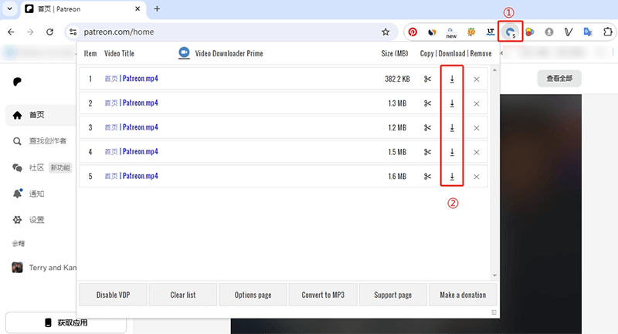The width and height of the screenshot is (618, 334).
Task: Click the Pinterest extension icon
Action: [x=413, y=32]
